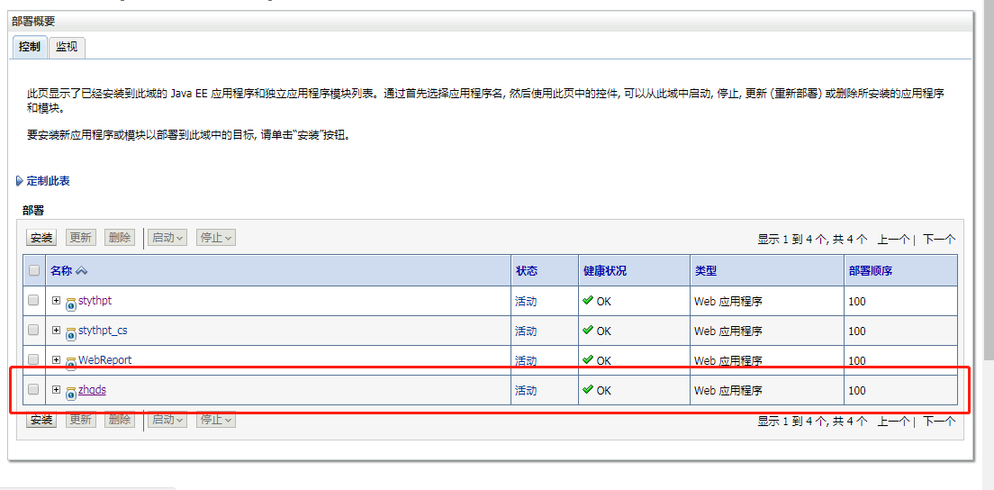Click the WebReport web application icon
This screenshot has width=994, height=490.
coord(71,363)
